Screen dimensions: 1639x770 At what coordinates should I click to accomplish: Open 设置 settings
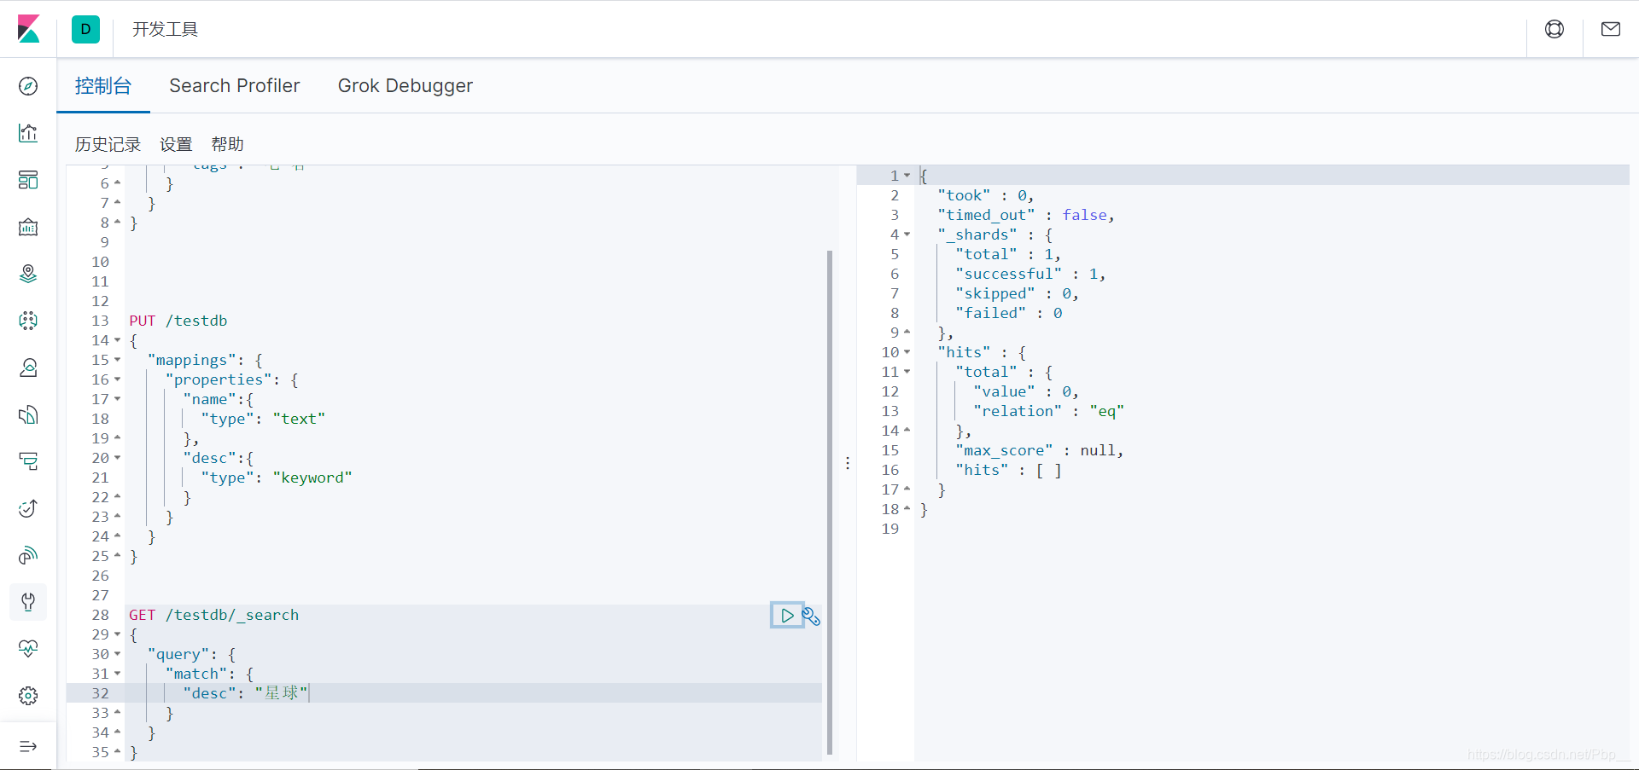pyautogui.click(x=177, y=144)
